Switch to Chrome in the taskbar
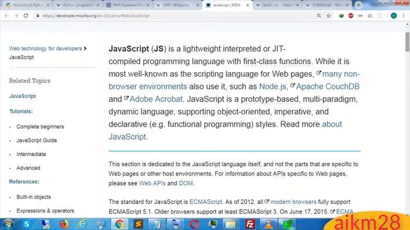 point(120,224)
